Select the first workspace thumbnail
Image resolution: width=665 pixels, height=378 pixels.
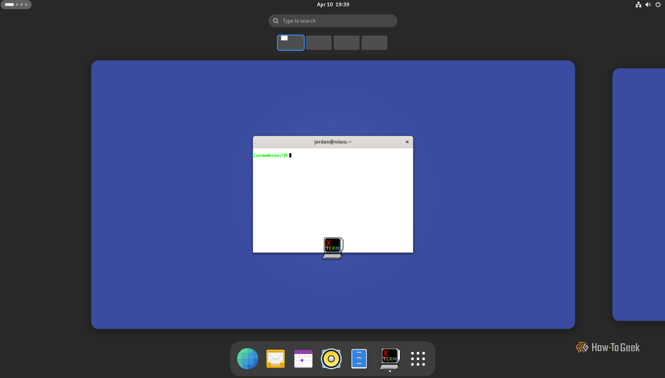(290, 42)
